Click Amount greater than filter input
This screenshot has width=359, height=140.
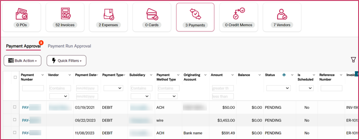point(223,88)
